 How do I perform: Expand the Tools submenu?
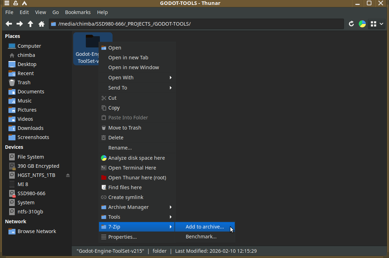coord(137,217)
